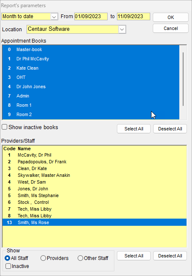This screenshot has width=192, height=276.
Task: Click the Appointment Books list scrollbar
Action: click(183, 79)
